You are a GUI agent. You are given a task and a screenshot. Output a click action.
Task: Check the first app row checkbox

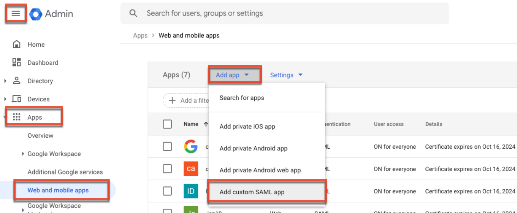(x=167, y=146)
